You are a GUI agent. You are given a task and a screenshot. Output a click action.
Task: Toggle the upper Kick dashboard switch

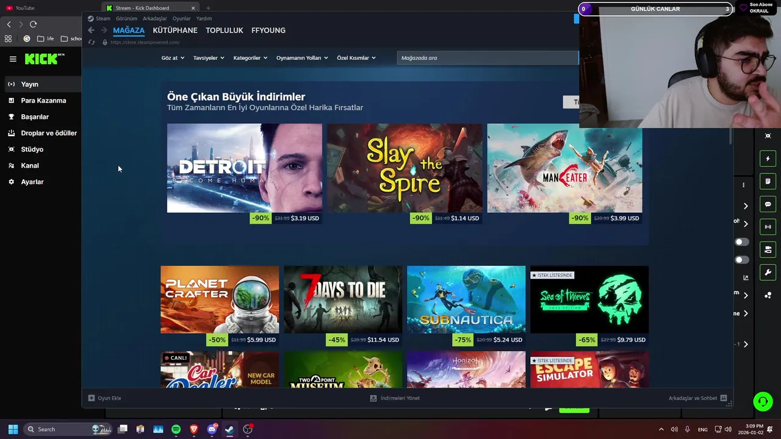tap(742, 242)
